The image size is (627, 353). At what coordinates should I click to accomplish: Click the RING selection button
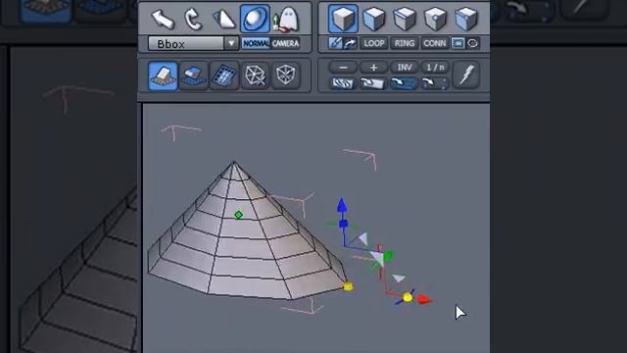405,43
